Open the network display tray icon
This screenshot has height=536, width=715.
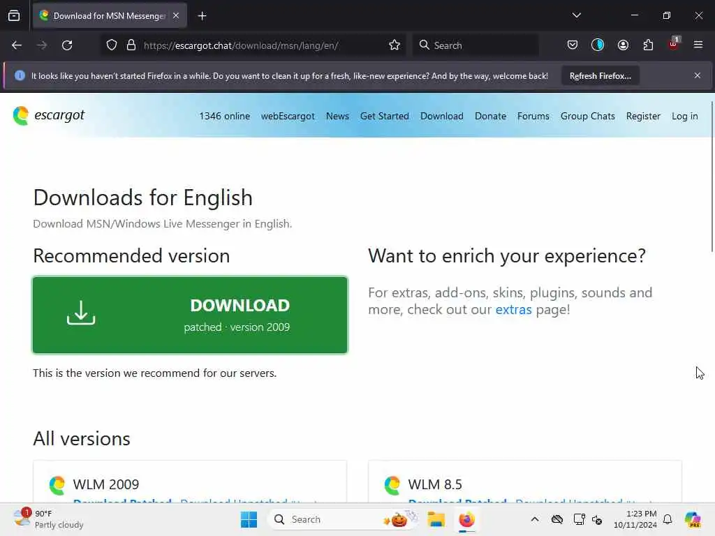click(579, 519)
